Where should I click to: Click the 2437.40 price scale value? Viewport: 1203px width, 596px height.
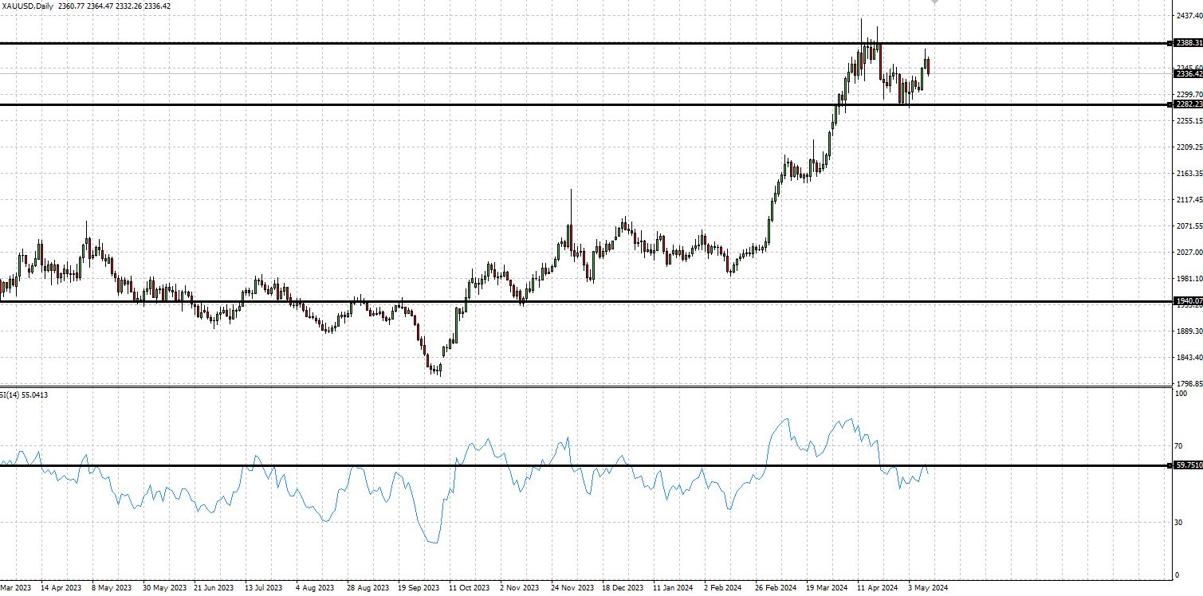[x=1188, y=16]
